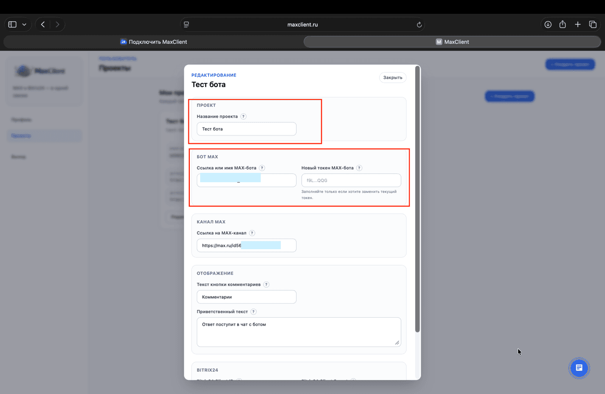The image size is (605, 394).
Task: Show the tab overview icon
Action: 593,25
